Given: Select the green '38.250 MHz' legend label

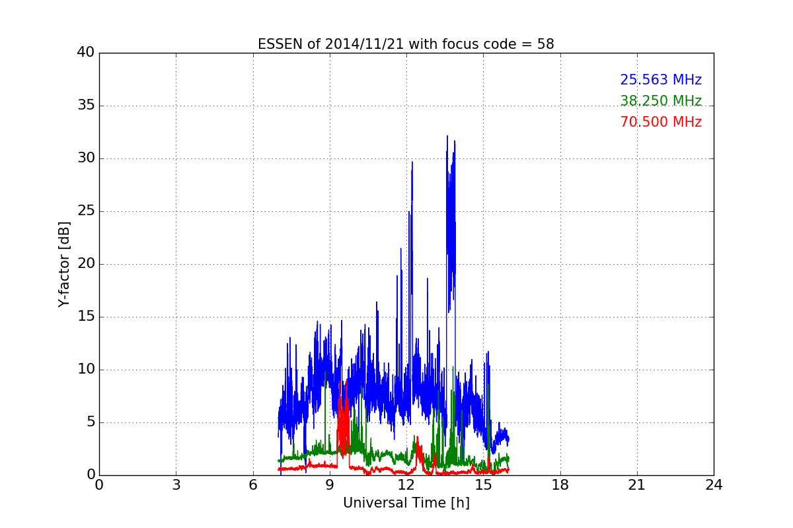Looking at the screenshot, I should tap(661, 101).
